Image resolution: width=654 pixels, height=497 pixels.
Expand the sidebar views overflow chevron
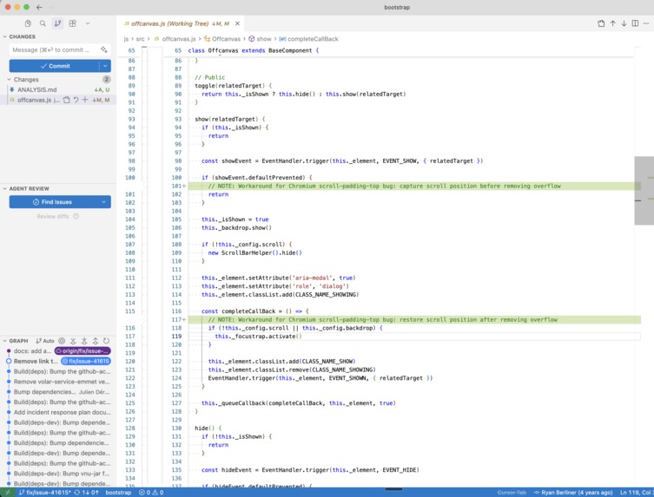pyautogui.click(x=88, y=23)
